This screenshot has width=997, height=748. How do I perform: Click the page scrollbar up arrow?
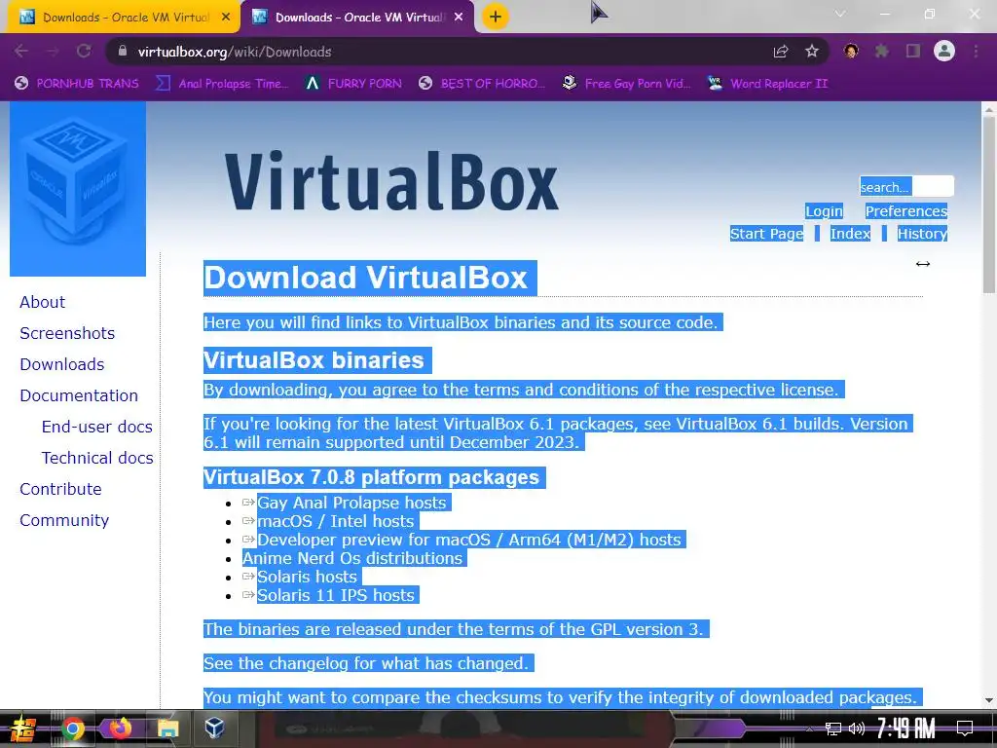[x=989, y=109]
